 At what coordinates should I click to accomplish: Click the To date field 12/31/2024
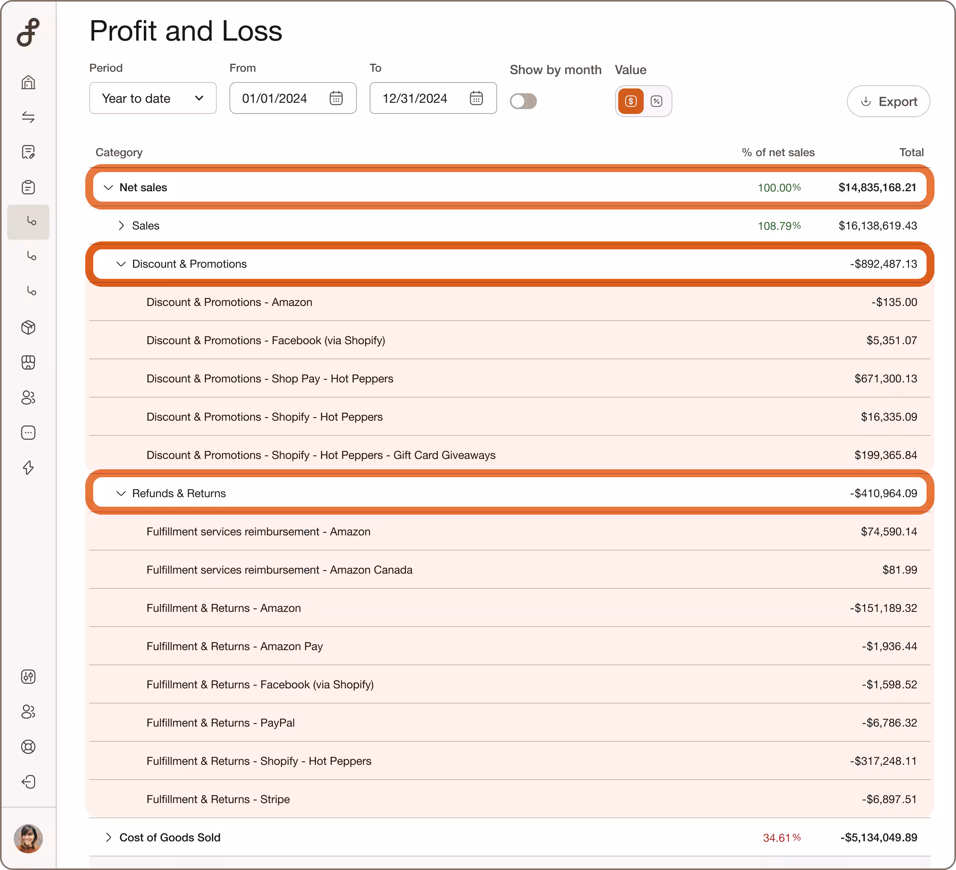(x=433, y=98)
